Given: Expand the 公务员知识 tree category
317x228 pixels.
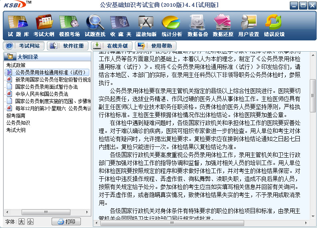Looking at the screenshot, I should click(18, 123).
